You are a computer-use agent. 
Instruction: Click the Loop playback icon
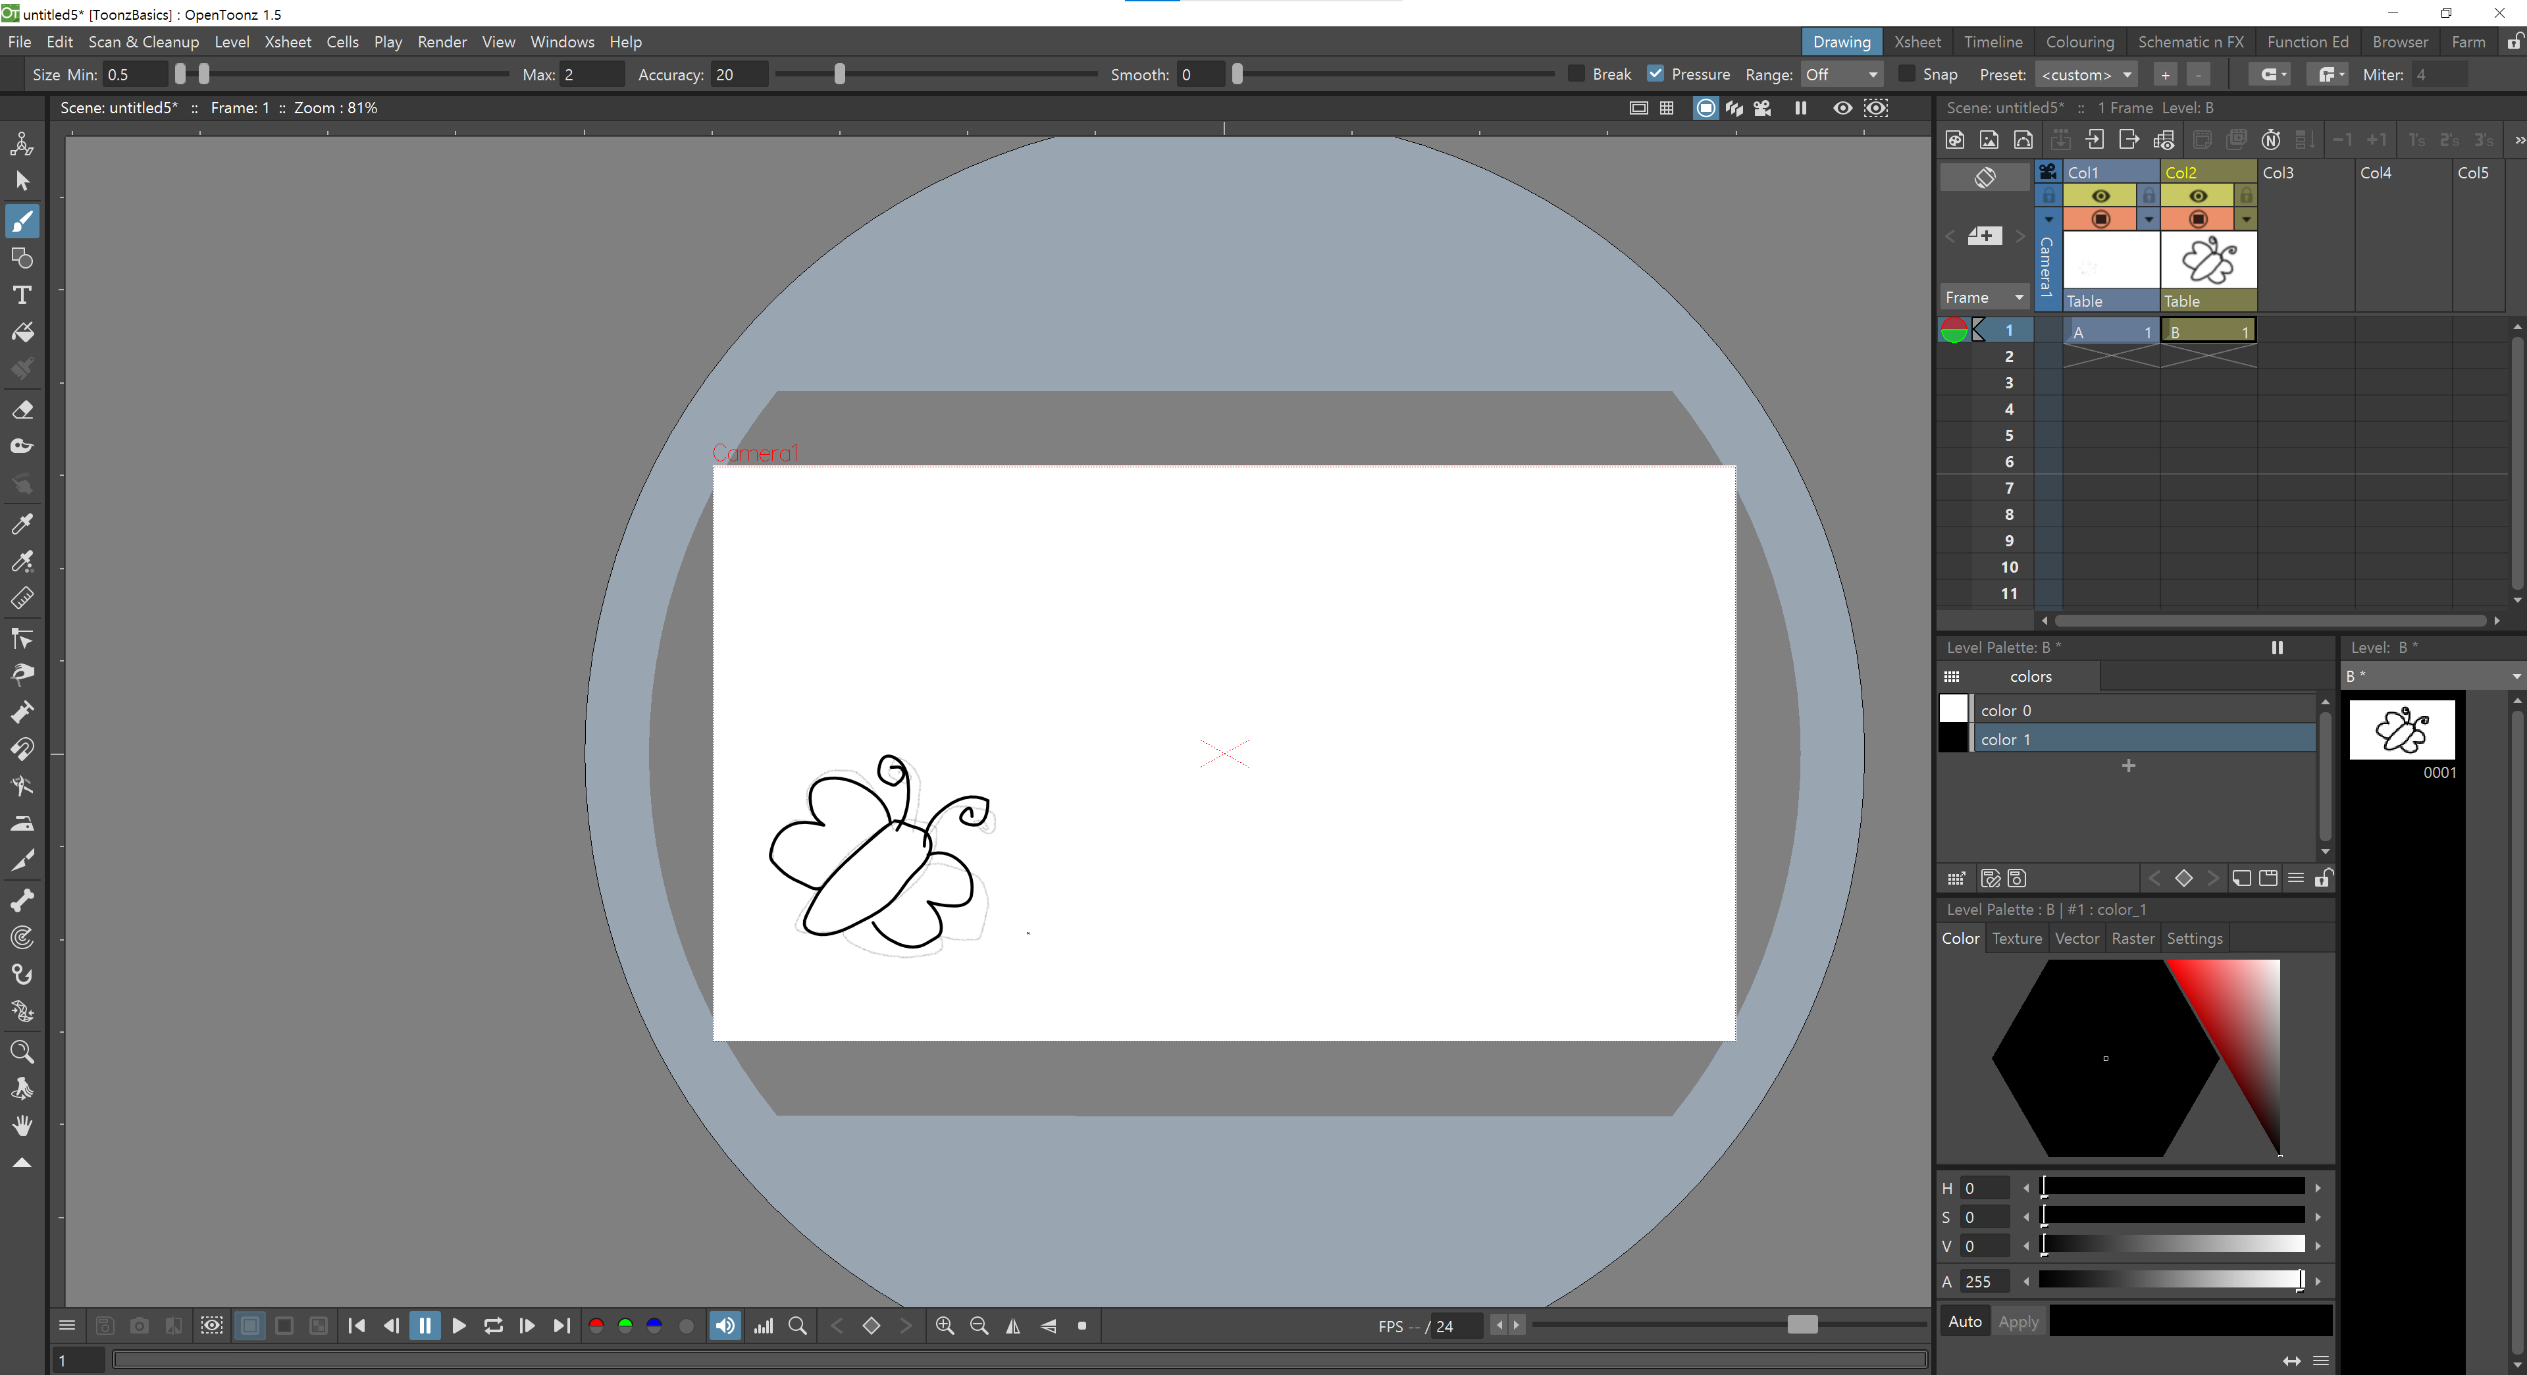pyautogui.click(x=494, y=1326)
